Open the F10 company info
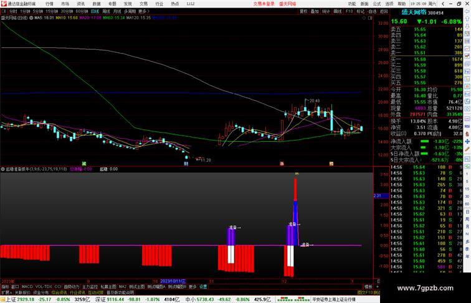The height and width of the screenshot is (303, 471). [349, 11]
